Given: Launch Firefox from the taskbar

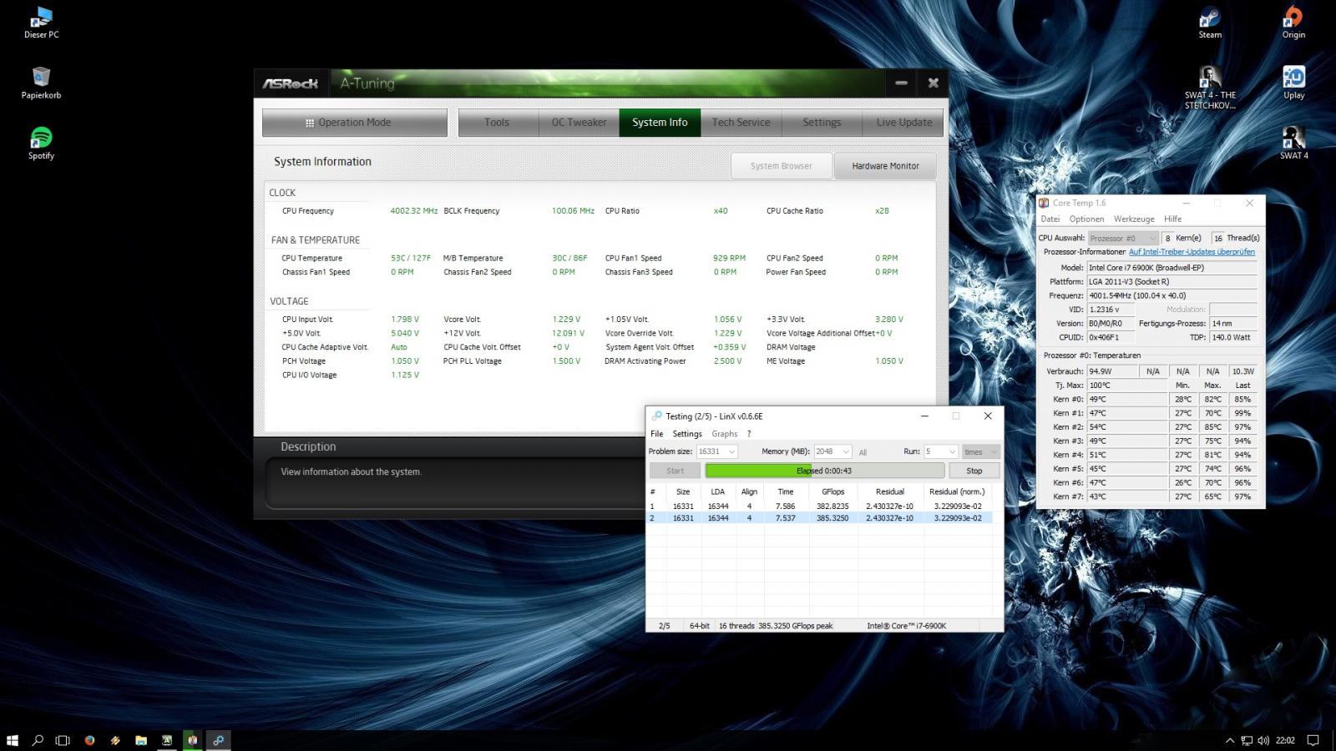Looking at the screenshot, I should [89, 740].
